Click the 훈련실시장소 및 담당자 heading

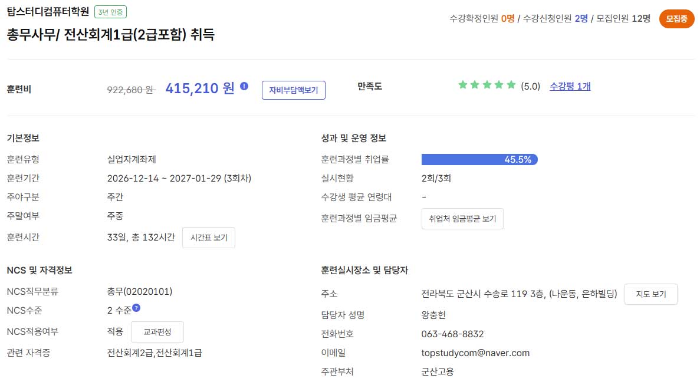point(364,270)
